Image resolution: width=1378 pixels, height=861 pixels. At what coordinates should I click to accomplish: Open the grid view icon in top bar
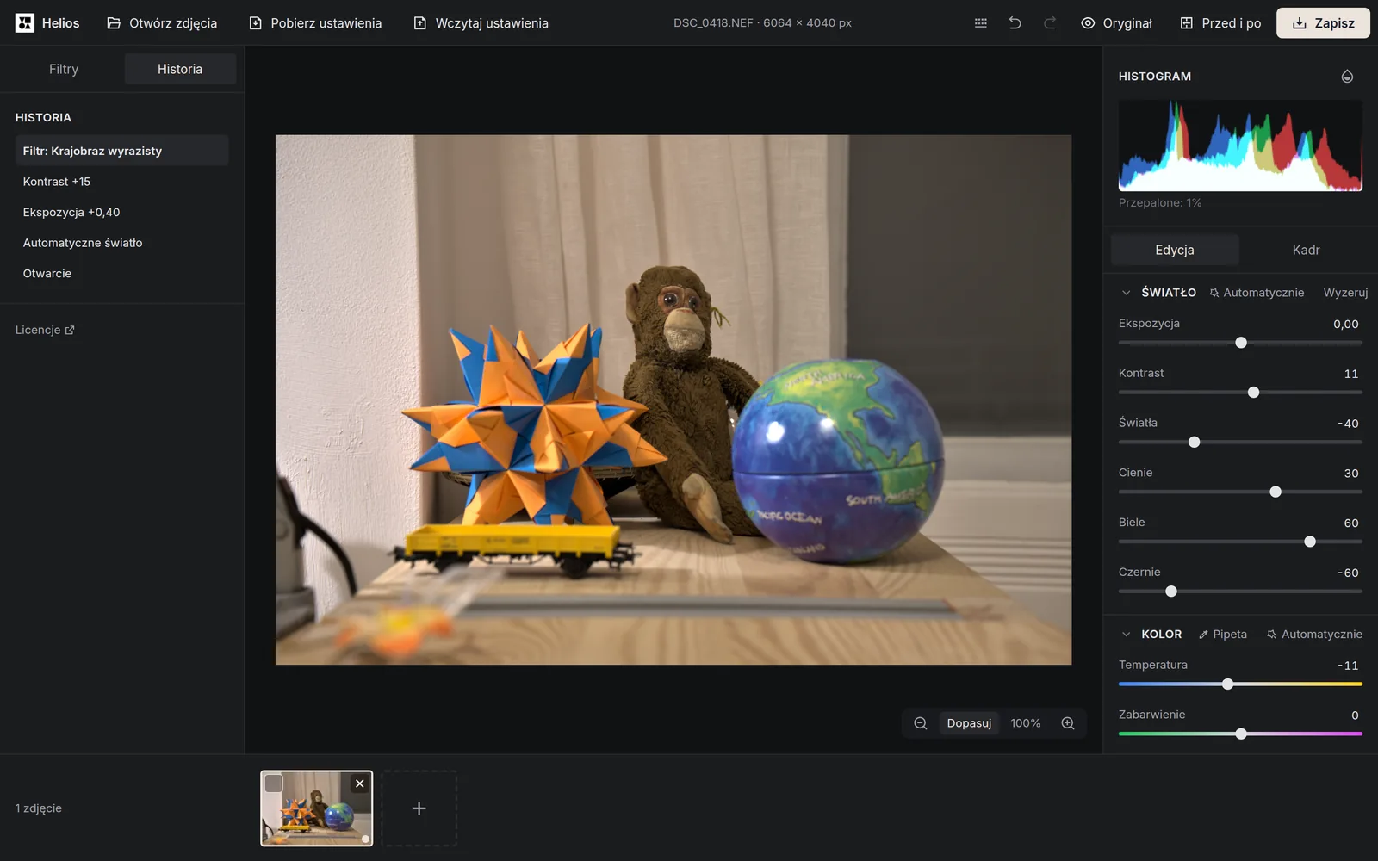980,23
